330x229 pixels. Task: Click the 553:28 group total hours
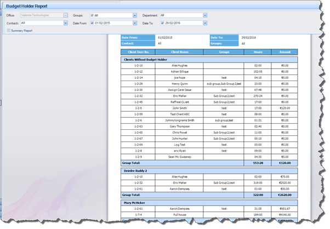tap(258, 163)
